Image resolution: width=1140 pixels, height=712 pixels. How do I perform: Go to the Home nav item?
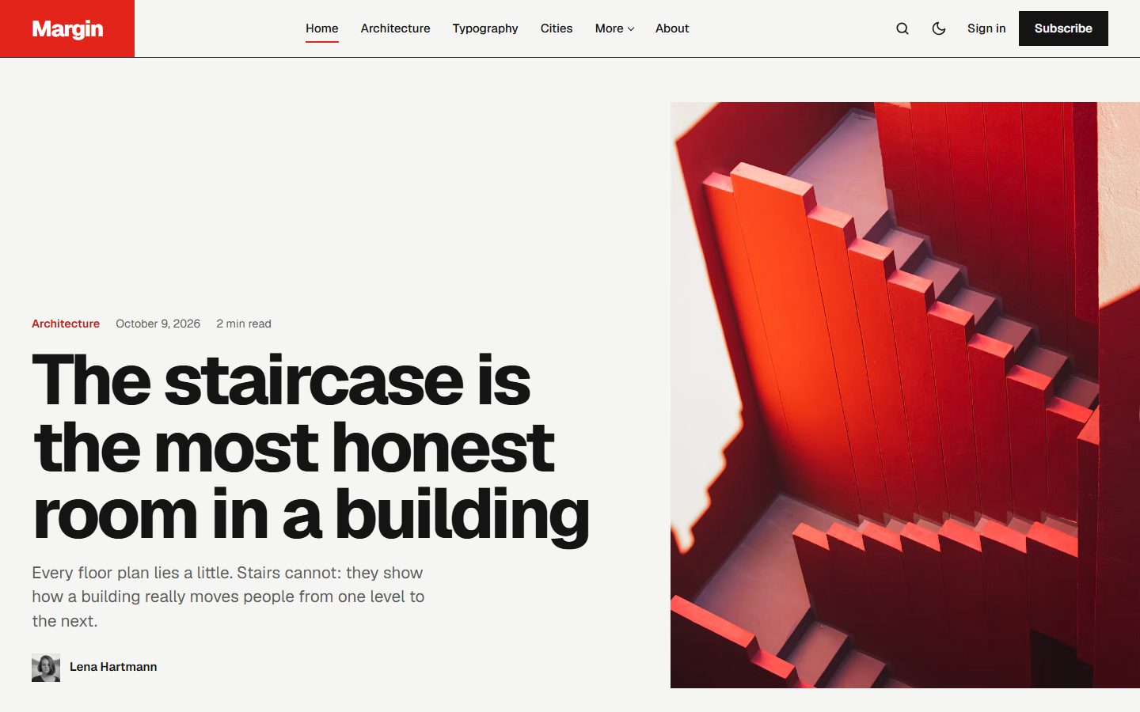[322, 28]
